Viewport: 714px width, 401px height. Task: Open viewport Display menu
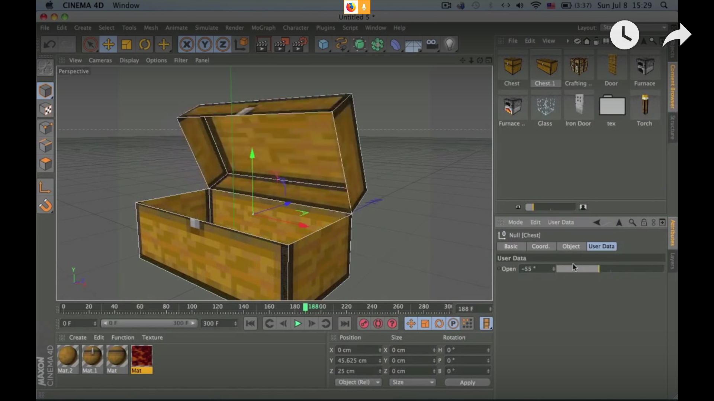pos(129,60)
